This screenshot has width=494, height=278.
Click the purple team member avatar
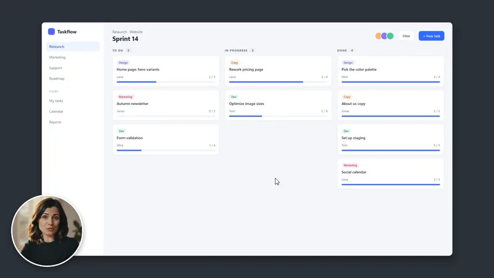click(384, 36)
